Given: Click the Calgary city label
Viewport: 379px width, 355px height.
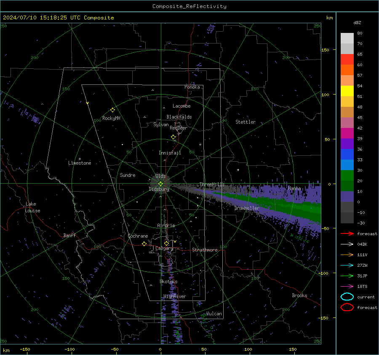Looking at the screenshot, I should point(164,248).
